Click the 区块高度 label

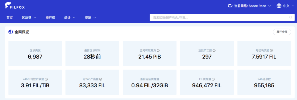click(35, 51)
